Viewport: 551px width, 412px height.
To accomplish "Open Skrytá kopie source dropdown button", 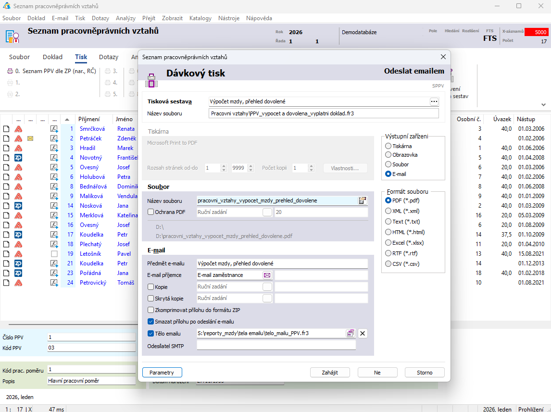I will click(267, 298).
